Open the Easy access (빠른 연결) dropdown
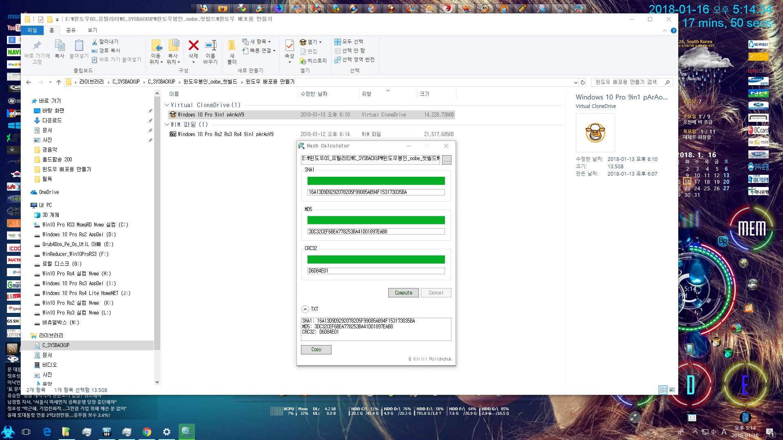 tap(259, 51)
